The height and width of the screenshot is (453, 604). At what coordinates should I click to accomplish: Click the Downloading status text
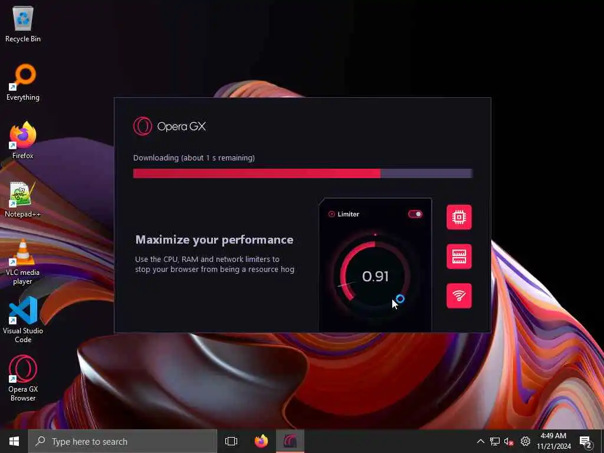click(x=193, y=158)
